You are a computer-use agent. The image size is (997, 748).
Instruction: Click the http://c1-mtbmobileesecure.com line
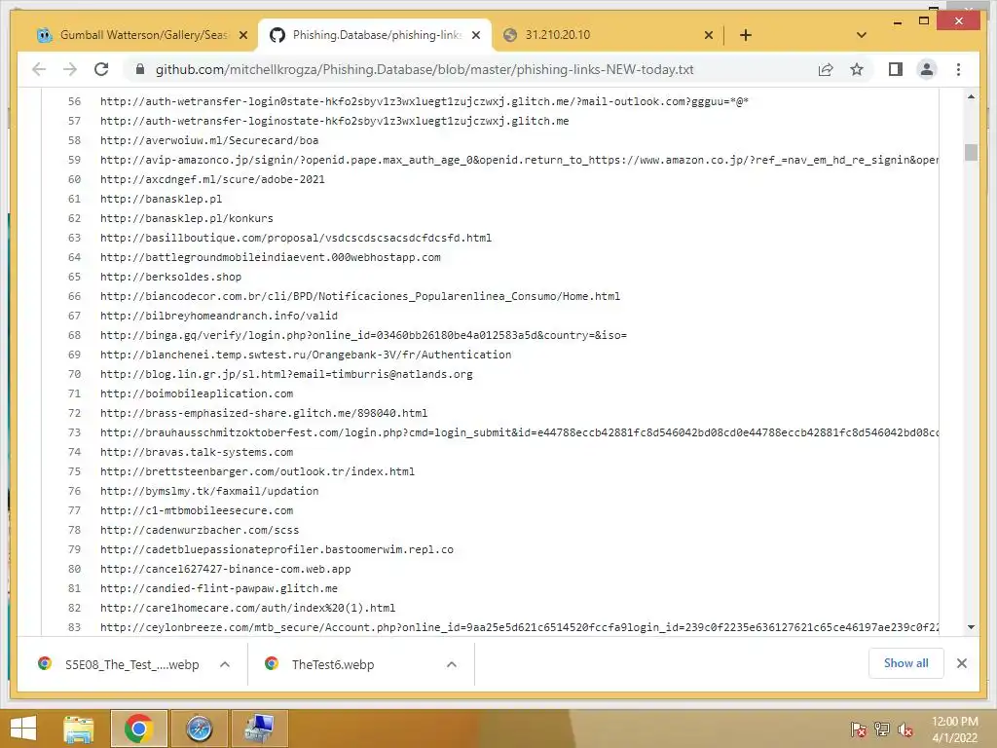tap(197, 510)
